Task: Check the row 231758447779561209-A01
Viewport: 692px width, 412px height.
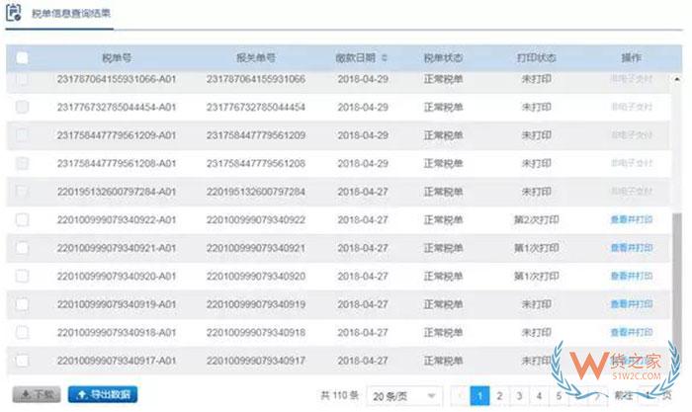Action: [x=22, y=135]
